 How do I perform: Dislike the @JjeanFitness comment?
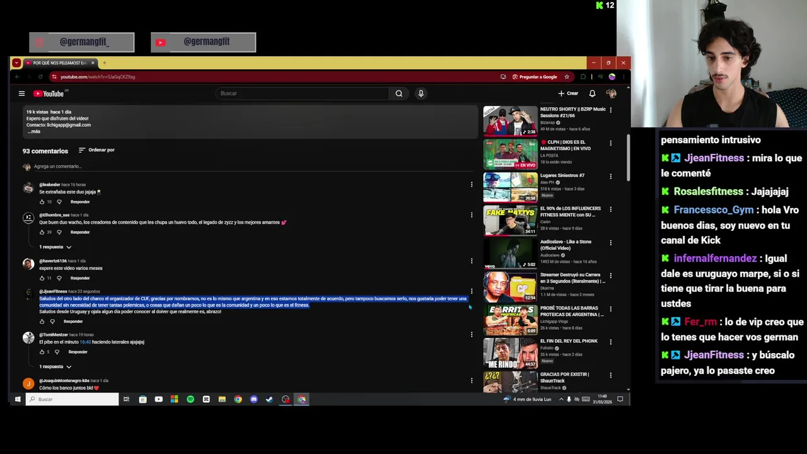click(x=52, y=322)
